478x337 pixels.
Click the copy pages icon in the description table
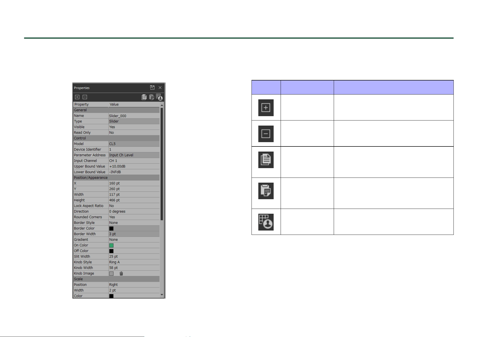tap(266, 160)
